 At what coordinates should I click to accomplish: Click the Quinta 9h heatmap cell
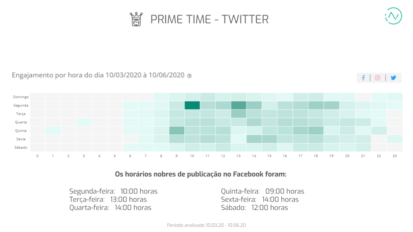click(x=177, y=131)
